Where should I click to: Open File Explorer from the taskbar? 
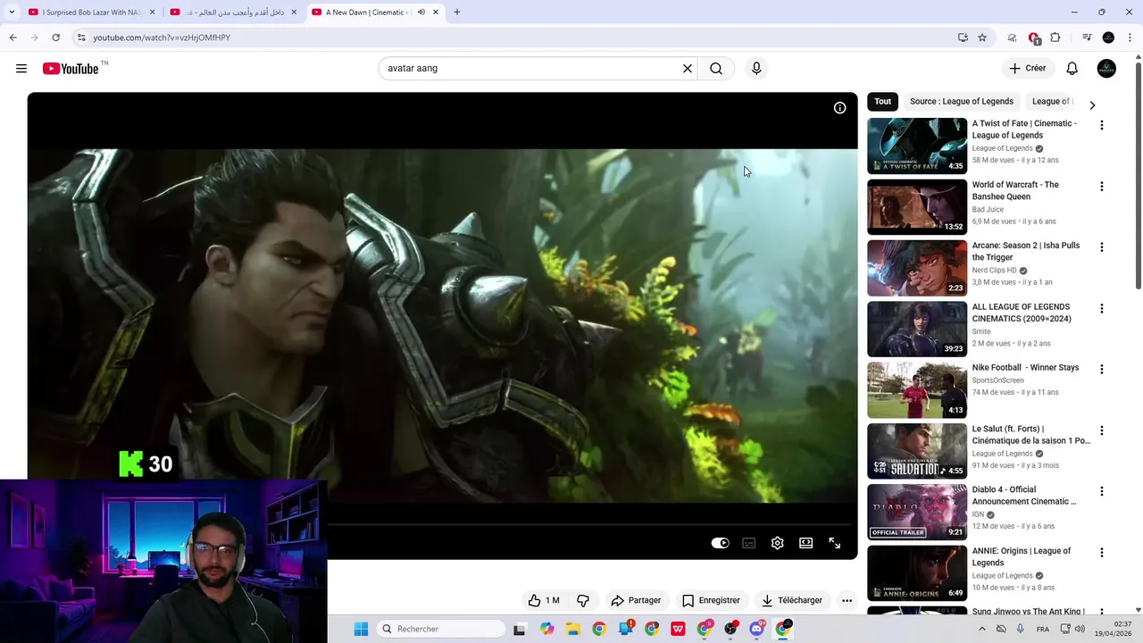(x=573, y=629)
